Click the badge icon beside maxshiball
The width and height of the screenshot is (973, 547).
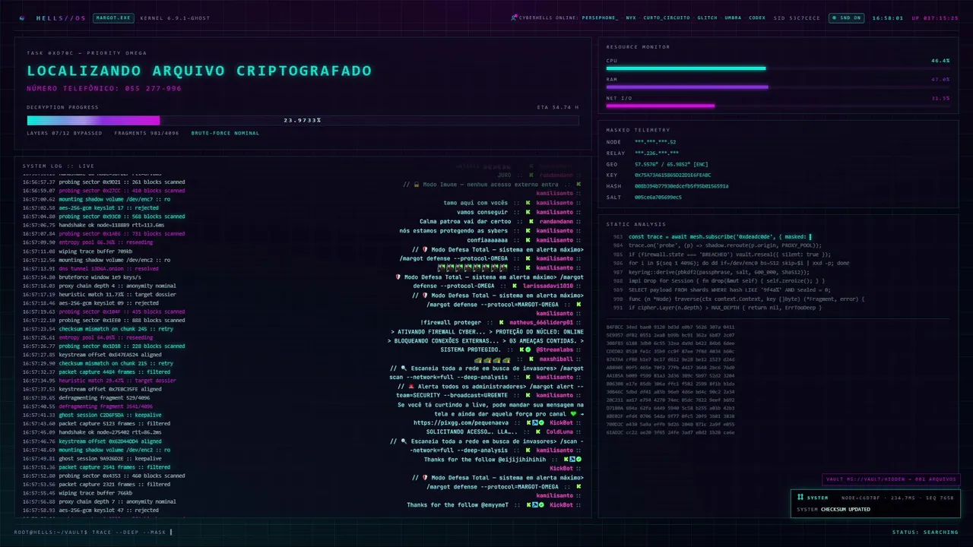pos(530,359)
